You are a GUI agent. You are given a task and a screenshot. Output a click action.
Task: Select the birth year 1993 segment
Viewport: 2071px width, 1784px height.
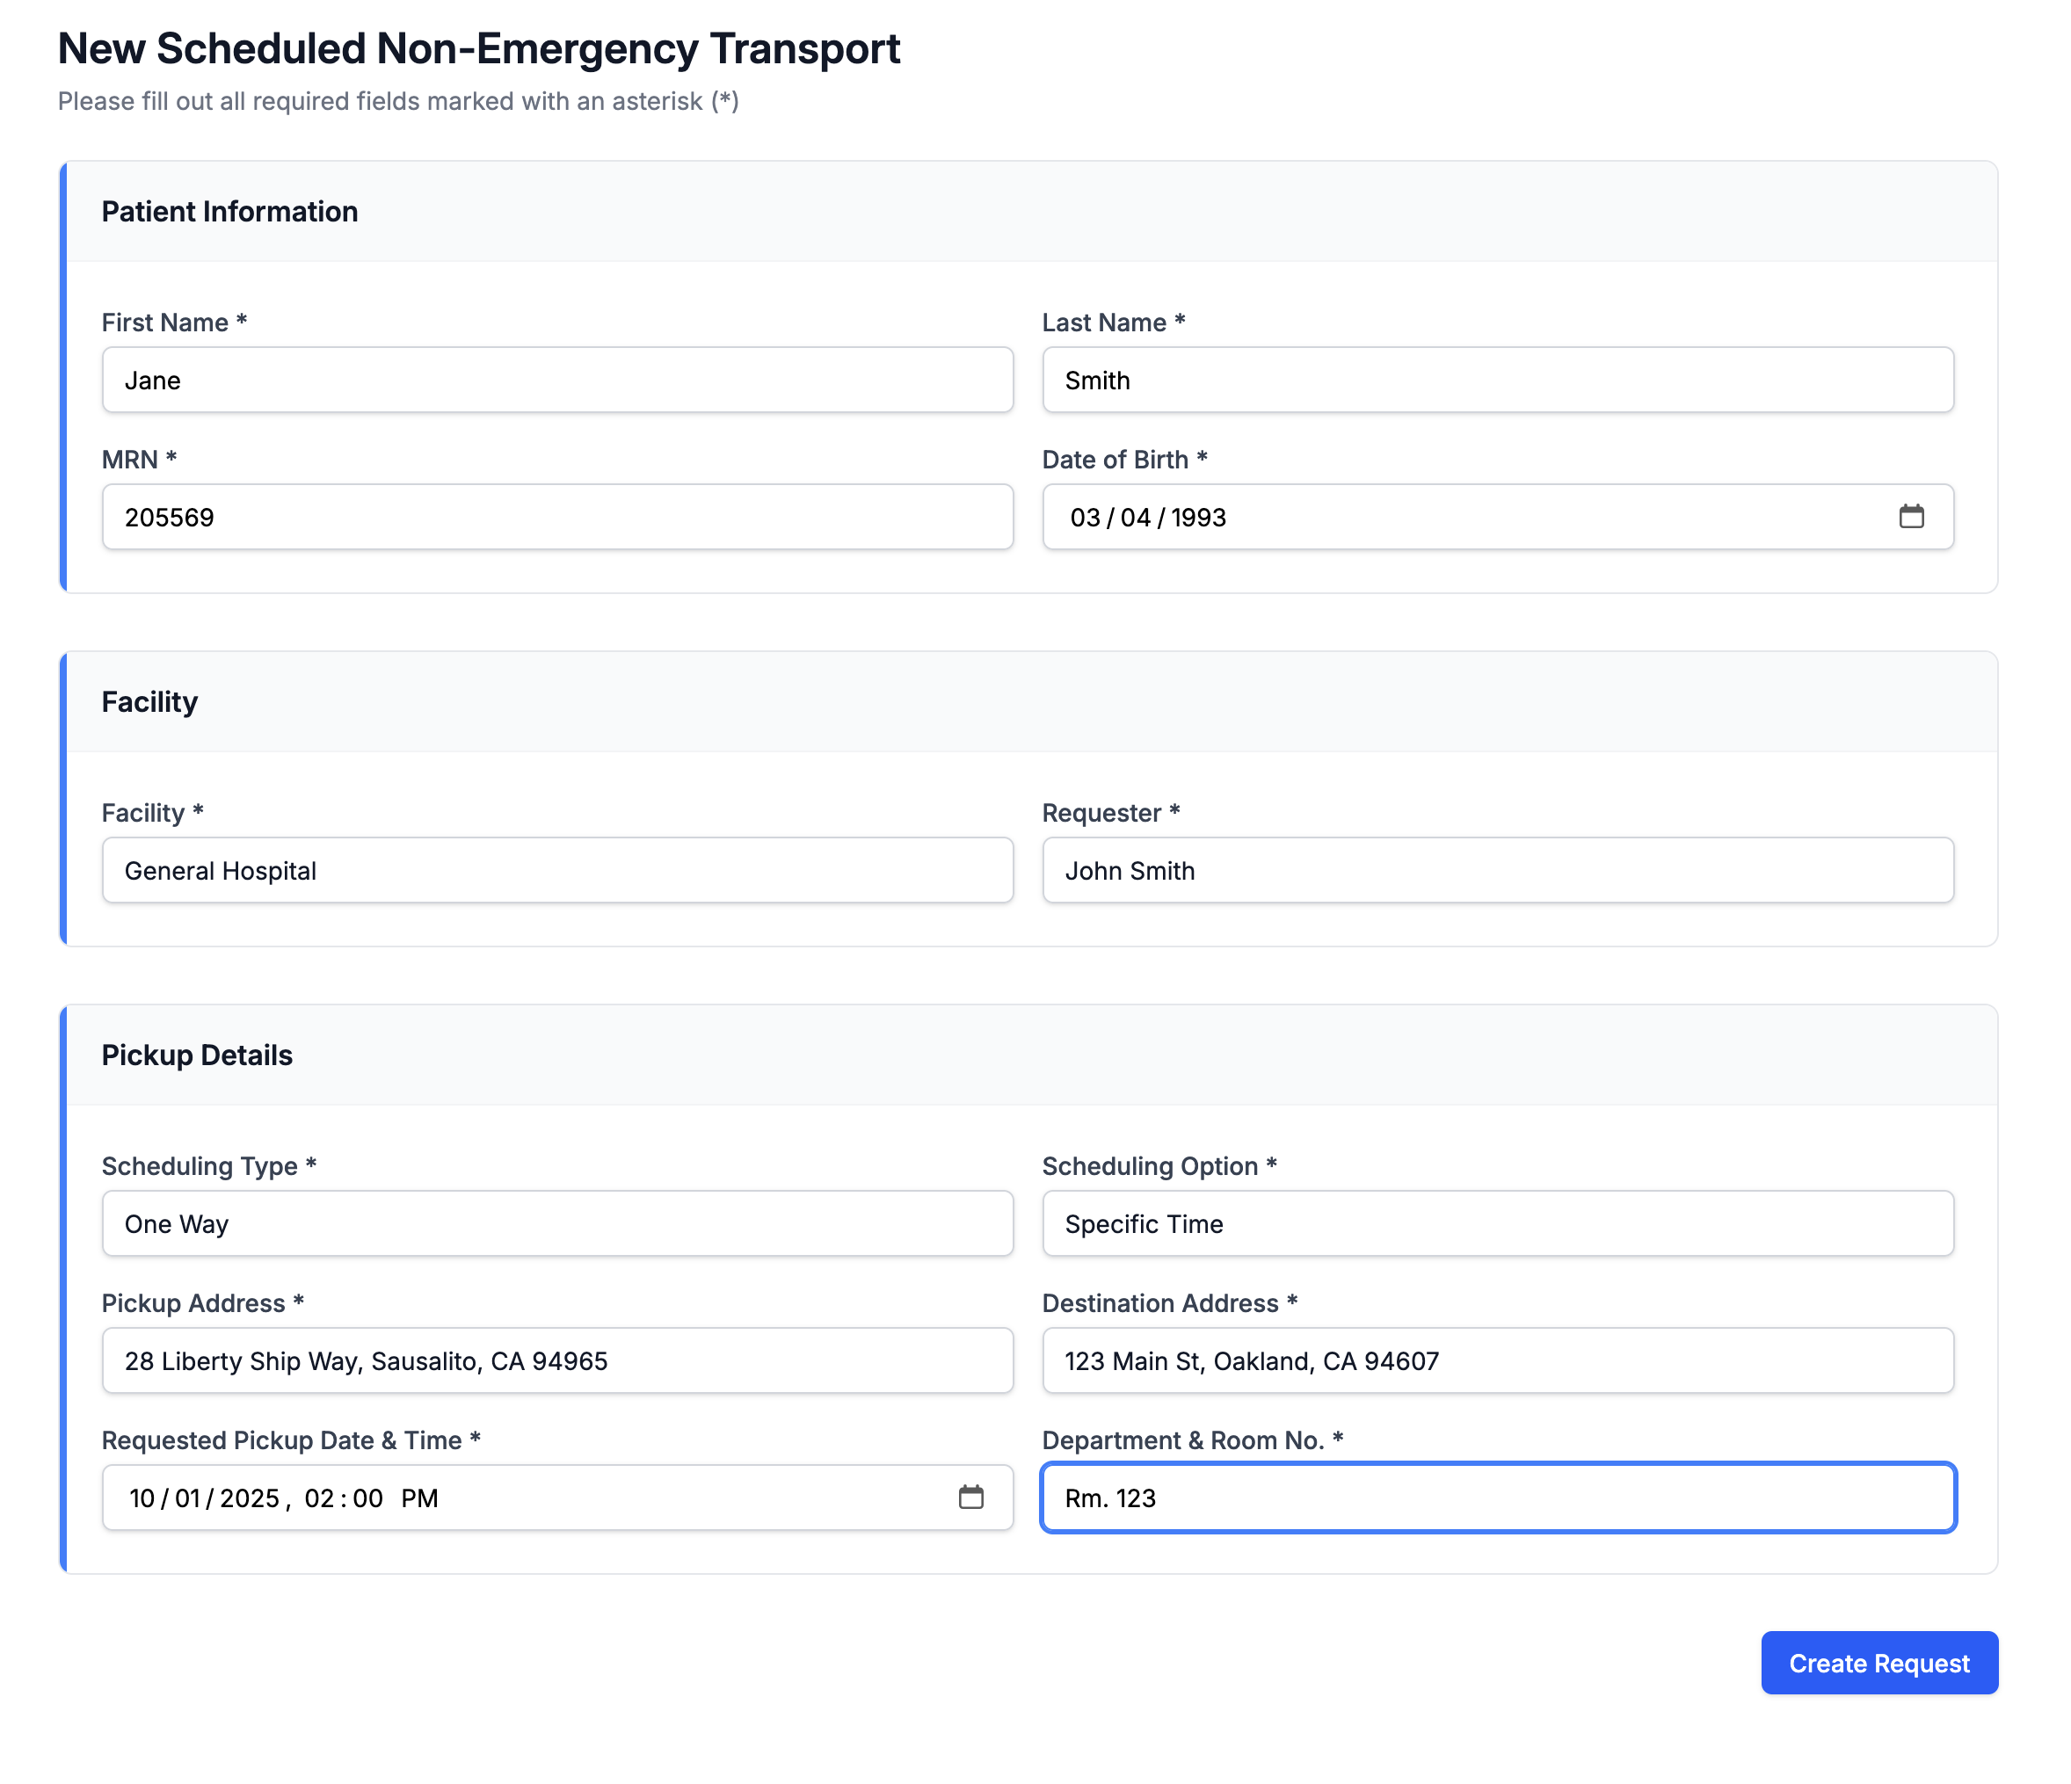coord(1198,518)
